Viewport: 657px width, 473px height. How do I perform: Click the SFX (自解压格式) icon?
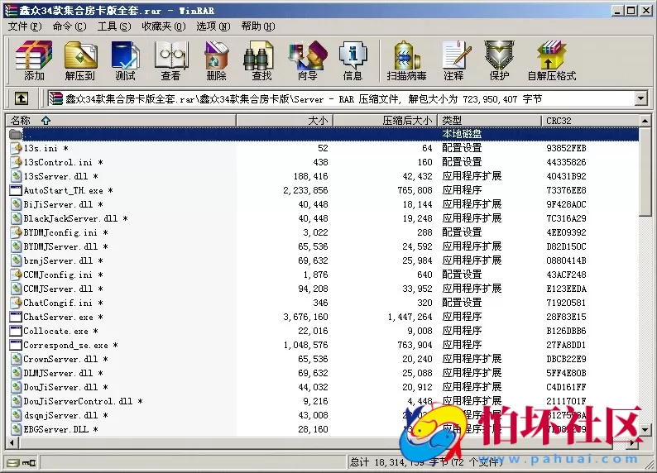pos(551,60)
